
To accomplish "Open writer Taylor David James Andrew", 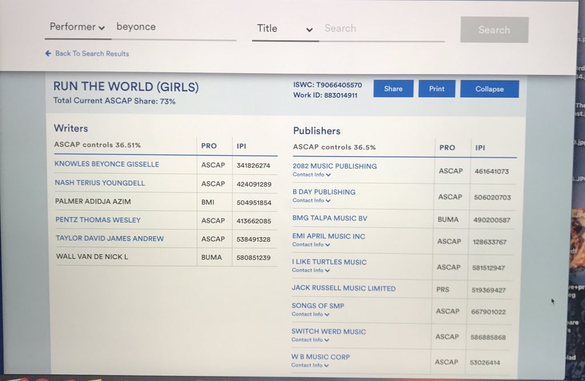I will (110, 238).
